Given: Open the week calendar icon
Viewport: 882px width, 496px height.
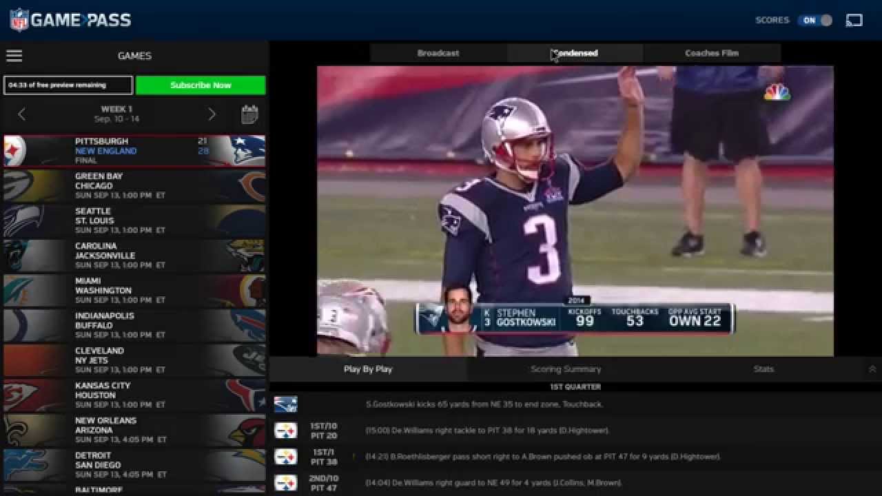Looking at the screenshot, I should pyautogui.click(x=249, y=114).
